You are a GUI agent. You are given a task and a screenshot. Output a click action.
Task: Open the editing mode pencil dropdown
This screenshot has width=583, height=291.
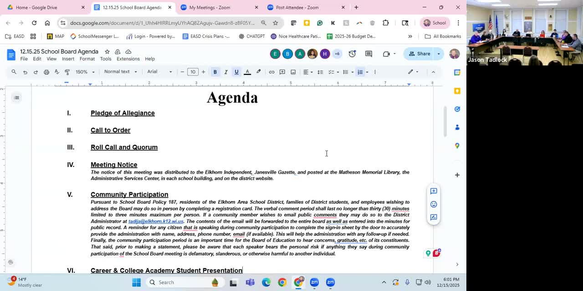coord(413,72)
